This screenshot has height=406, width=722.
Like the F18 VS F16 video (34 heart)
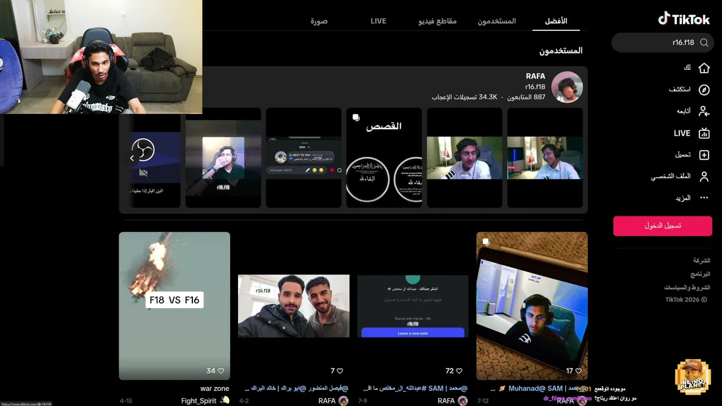click(x=221, y=371)
